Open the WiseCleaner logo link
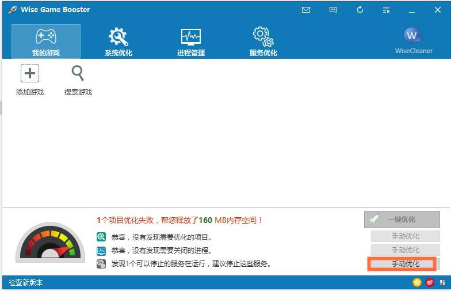451x291 pixels. (x=414, y=40)
